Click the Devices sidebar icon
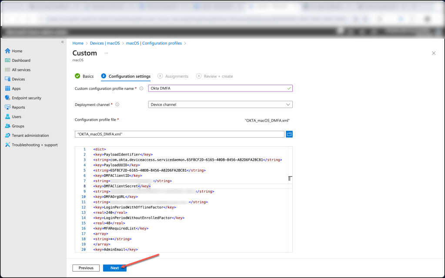The width and height of the screenshot is (445, 278). pos(7,79)
